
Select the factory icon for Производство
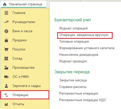click(6, 68)
